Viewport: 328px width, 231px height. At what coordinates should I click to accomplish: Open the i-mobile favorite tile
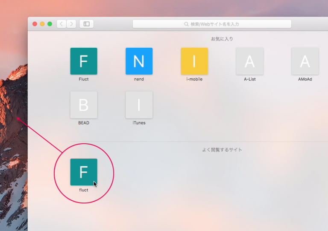[194, 61]
